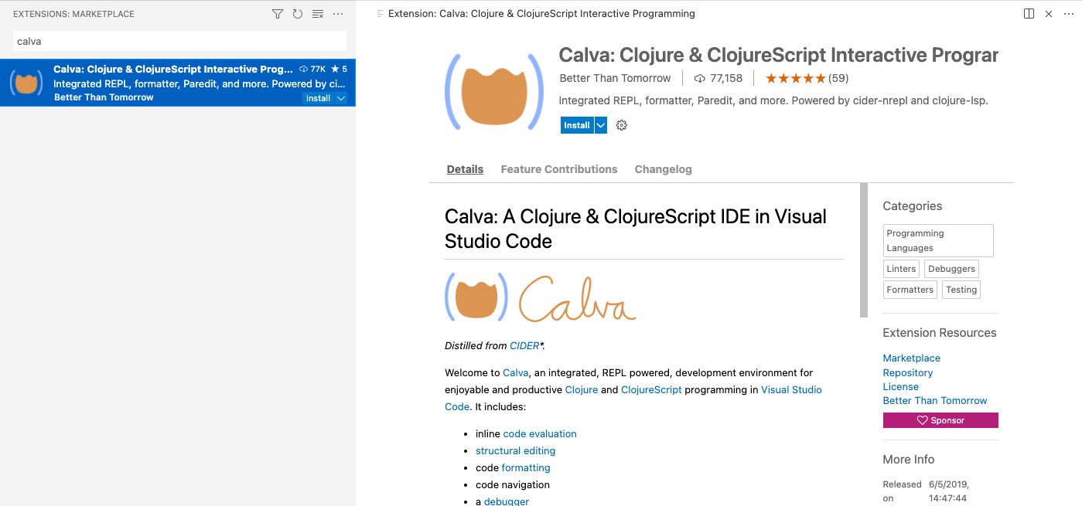Click the Categories heading
The width and height of the screenshot is (1082, 506).
coord(913,206)
